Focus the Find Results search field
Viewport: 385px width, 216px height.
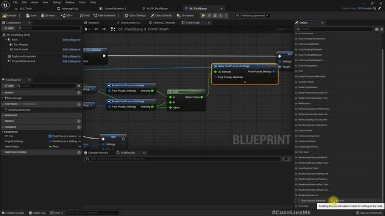[x=183, y=159]
